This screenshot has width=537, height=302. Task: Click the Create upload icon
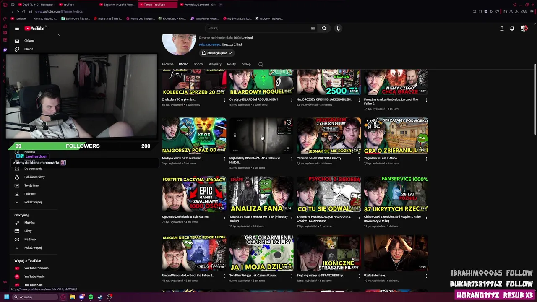[502, 29]
